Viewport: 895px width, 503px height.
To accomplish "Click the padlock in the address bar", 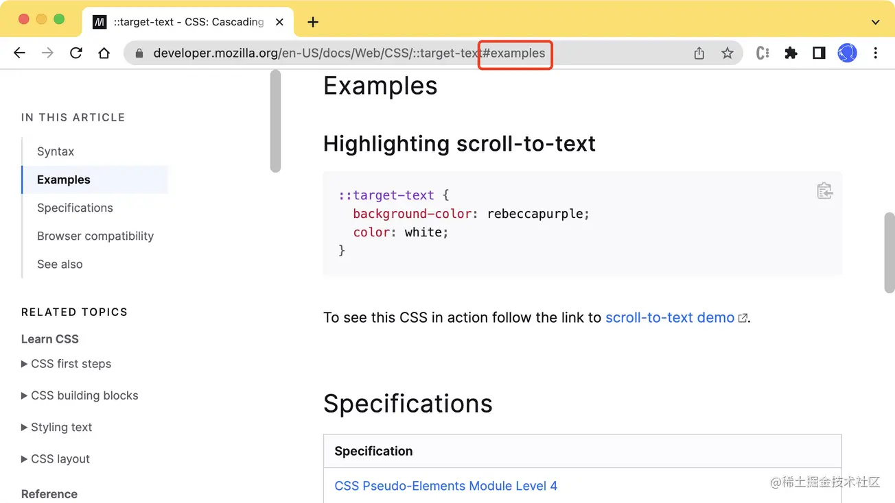I will [139, 53].
